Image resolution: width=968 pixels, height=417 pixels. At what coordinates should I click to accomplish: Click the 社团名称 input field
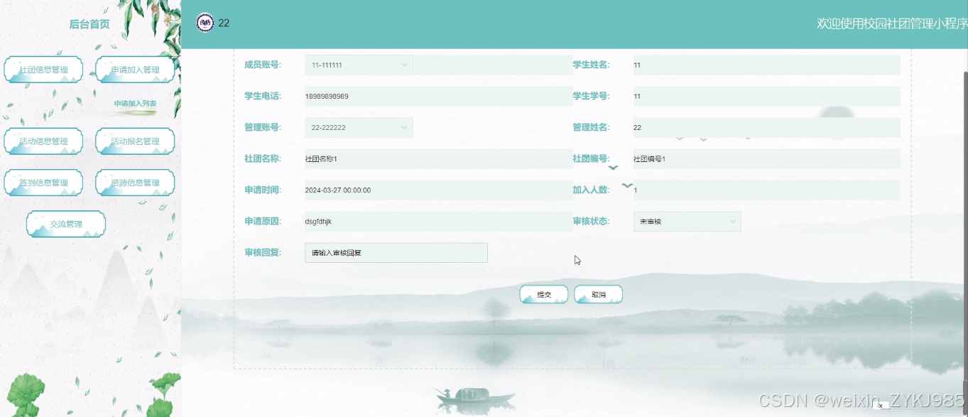[x=438, y=158]
